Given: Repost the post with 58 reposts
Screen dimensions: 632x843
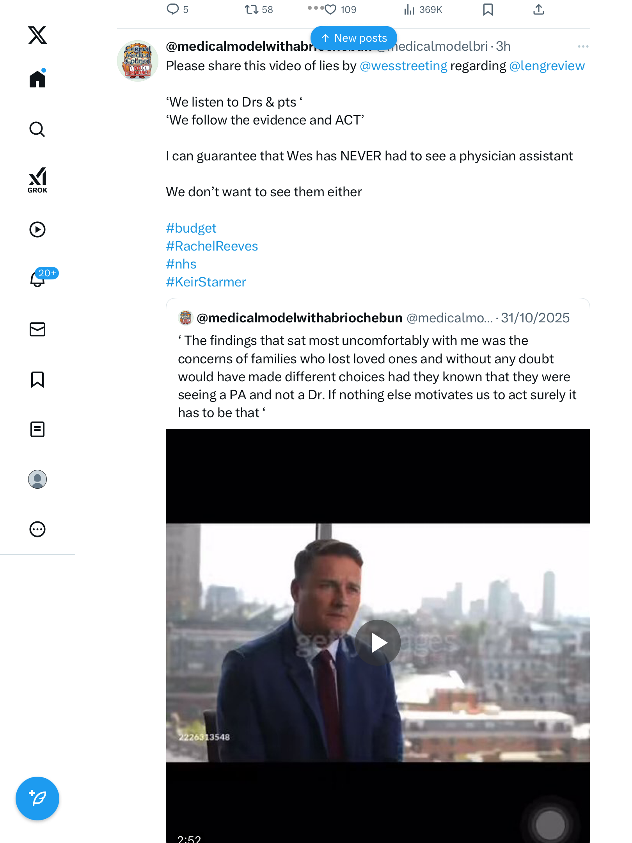Looking at the screenshot, I should pos(252,9).
